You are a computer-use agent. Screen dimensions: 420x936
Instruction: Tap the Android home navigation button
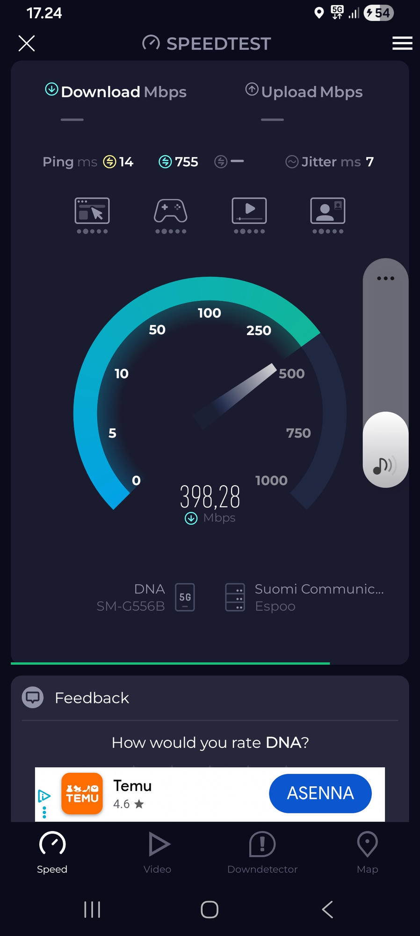click(210, 909)
